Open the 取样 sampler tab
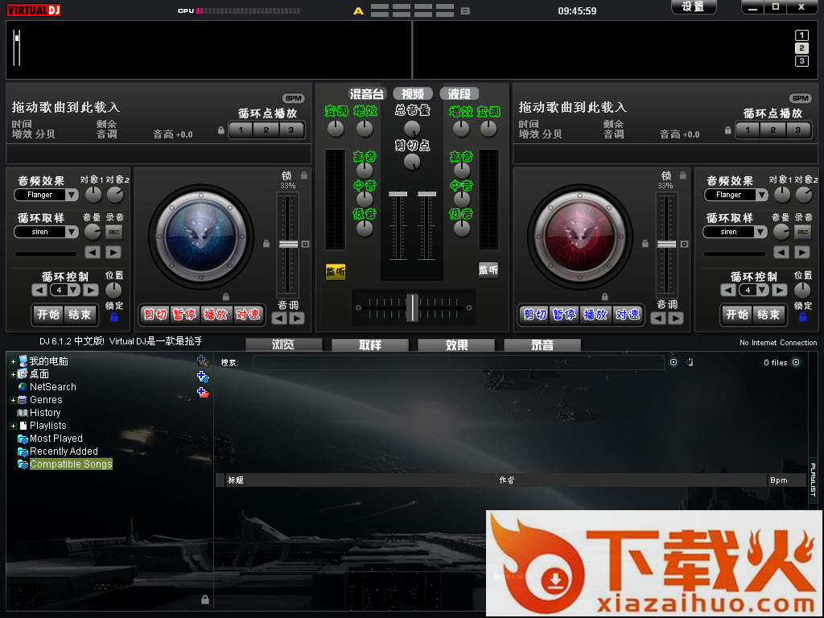This screenshot has width=824, height=618. tap(370, 344)
